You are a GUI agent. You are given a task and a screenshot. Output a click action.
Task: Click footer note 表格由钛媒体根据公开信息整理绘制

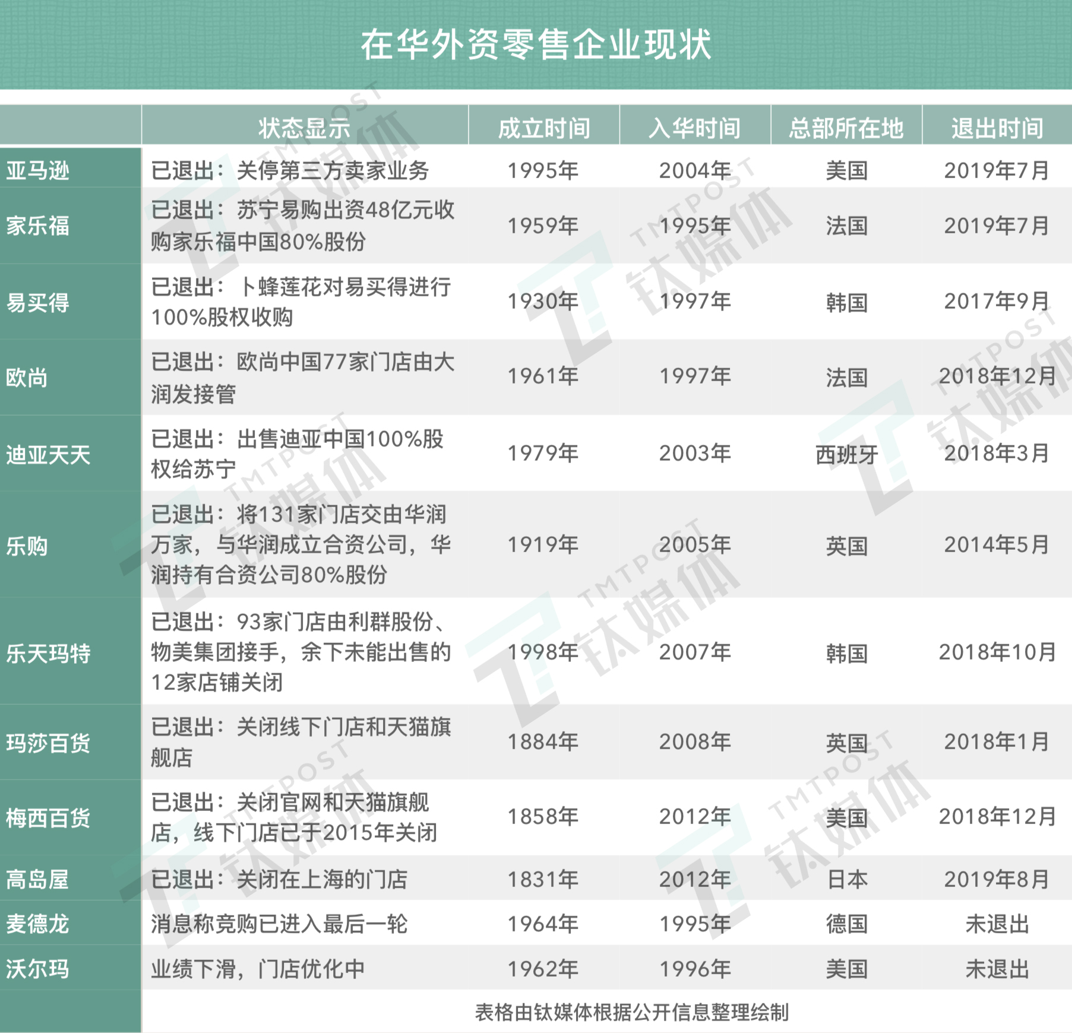click(632, 1012)
